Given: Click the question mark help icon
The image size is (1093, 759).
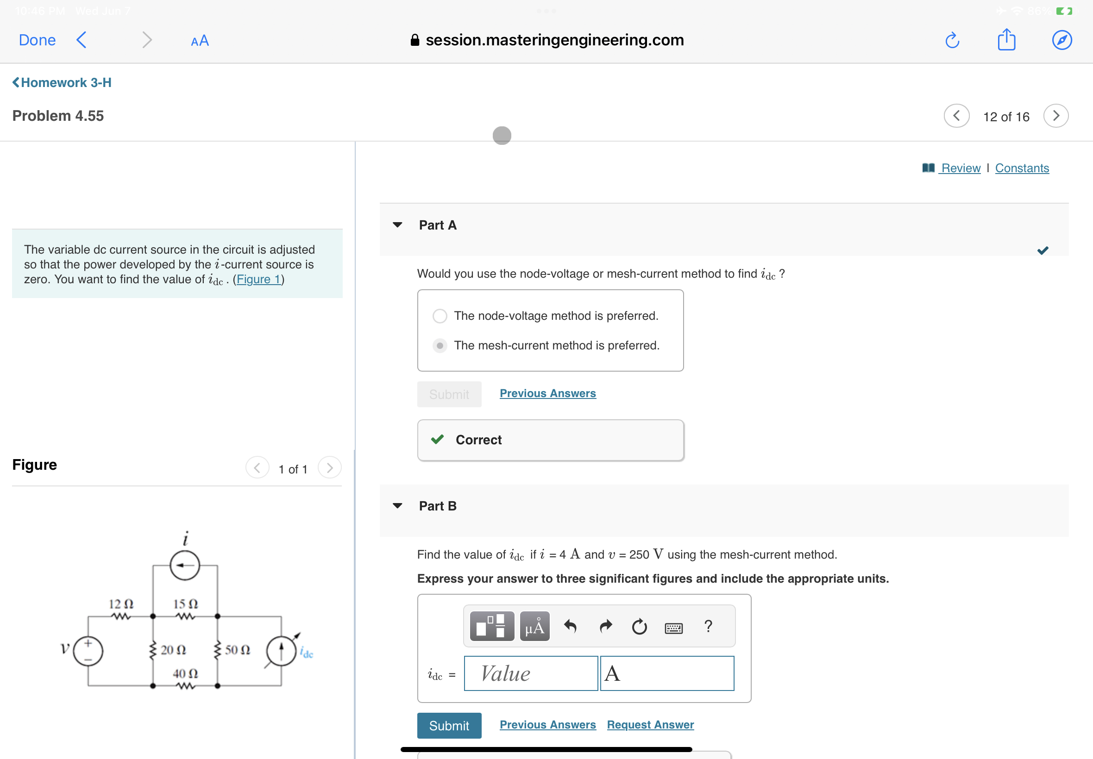Looking at the screenshot, I should click(708, 626).
